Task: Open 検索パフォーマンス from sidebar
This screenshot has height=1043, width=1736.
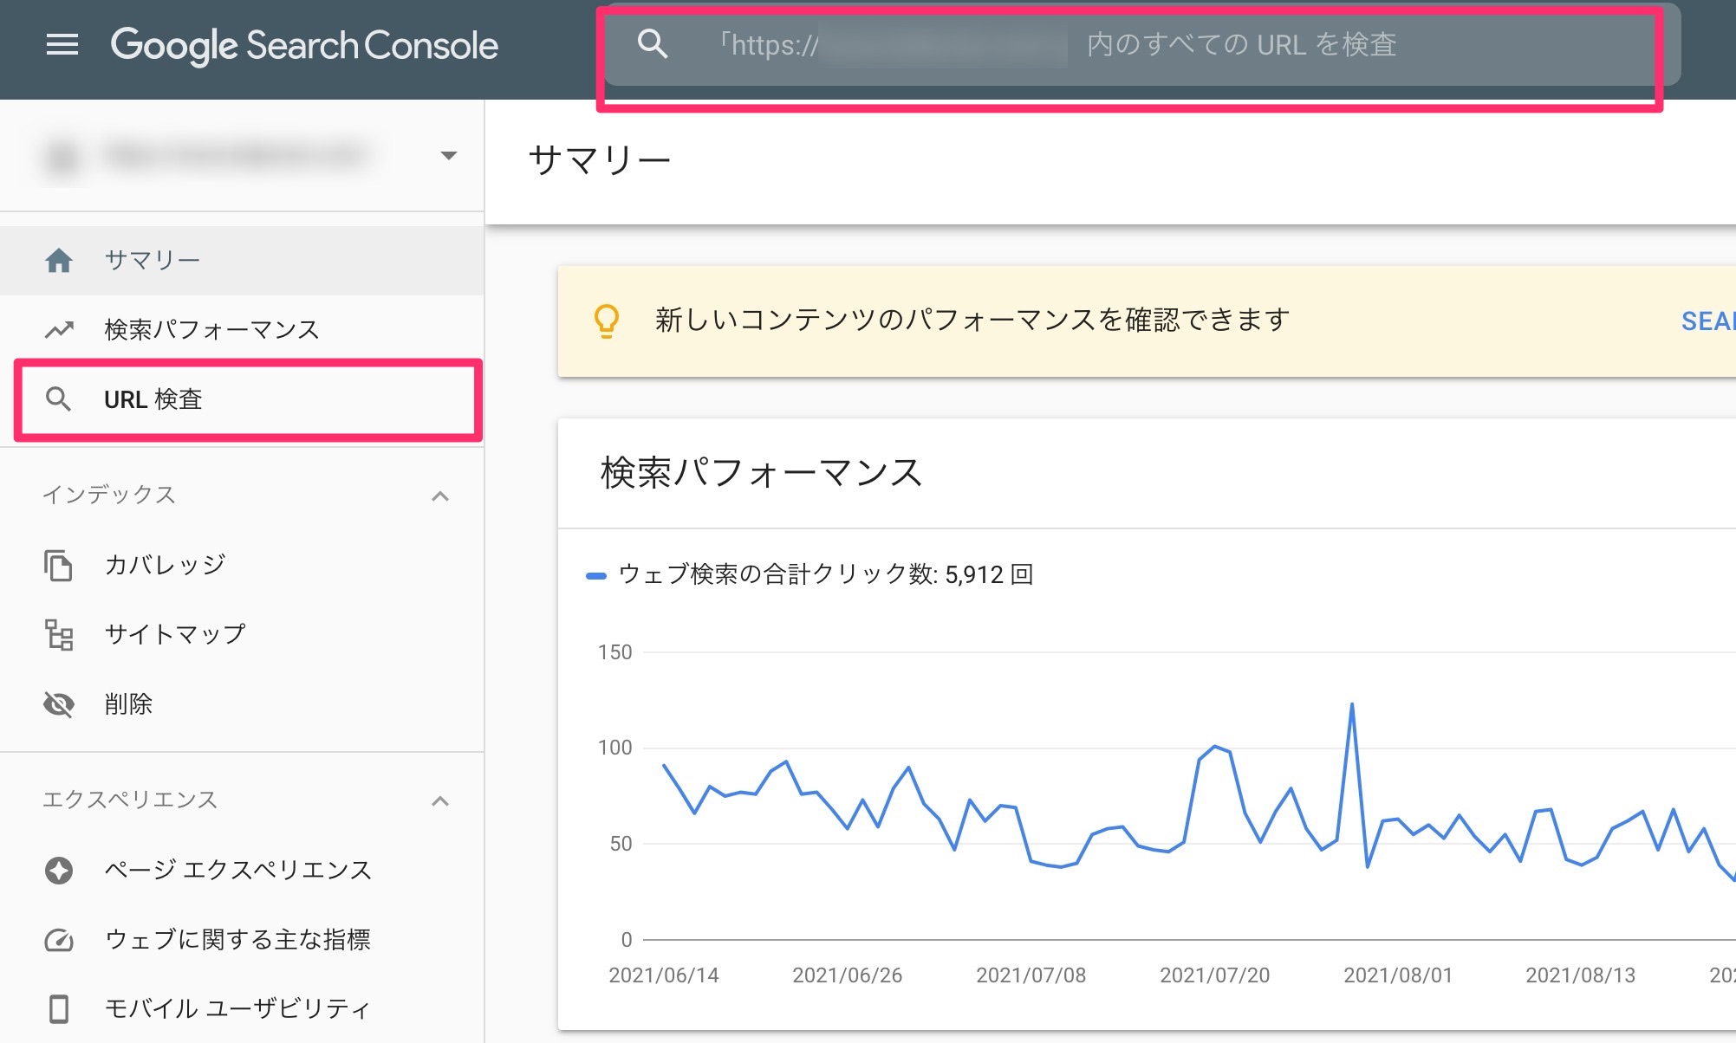Action: [242, 329]
